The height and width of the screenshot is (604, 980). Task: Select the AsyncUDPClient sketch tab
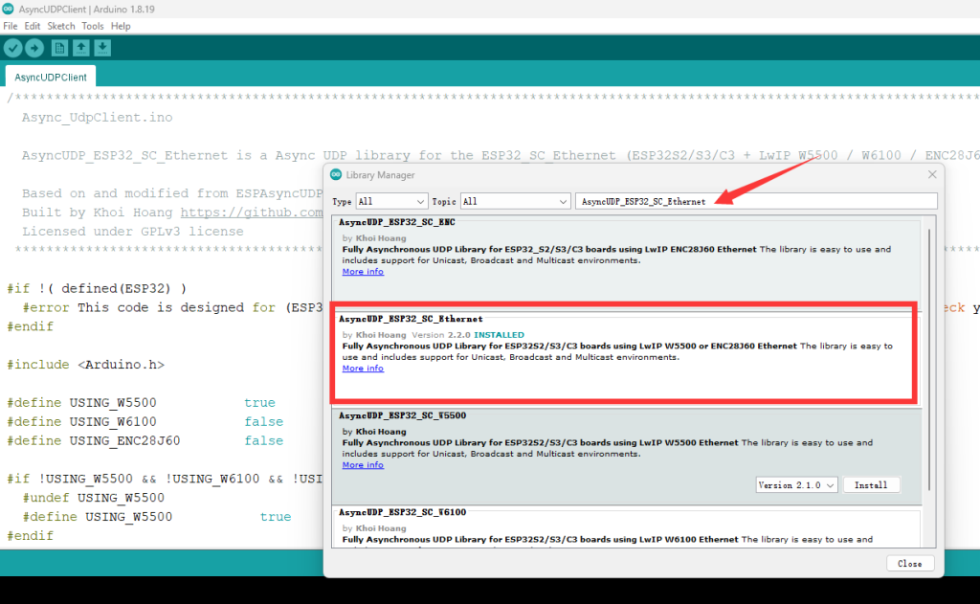pyautogui.click(x=51, y=77)
